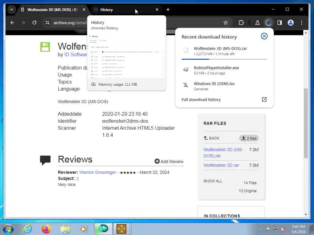This screenshot has width=314, height=235.
Task: Go back to the previous page
Action: 12,23
